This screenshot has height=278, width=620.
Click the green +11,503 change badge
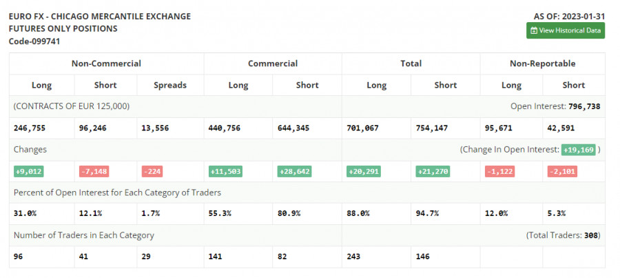225,172
